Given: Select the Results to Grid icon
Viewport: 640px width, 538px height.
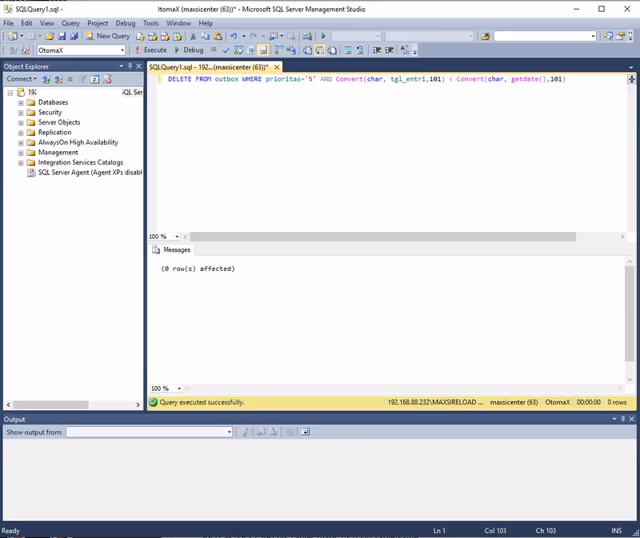Looking at the screenshot, I should click(319, 50).
